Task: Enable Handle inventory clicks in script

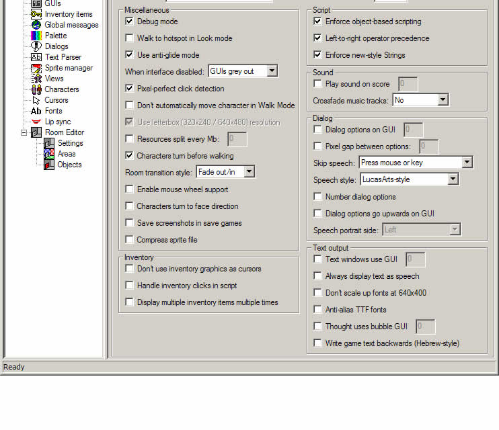Action: (x=129, y=286)
